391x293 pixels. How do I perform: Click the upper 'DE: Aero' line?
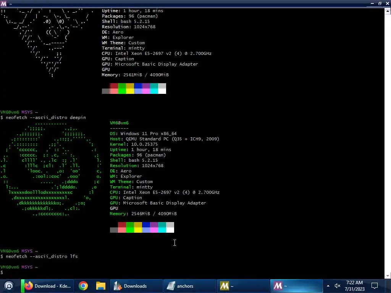(113, 32)
